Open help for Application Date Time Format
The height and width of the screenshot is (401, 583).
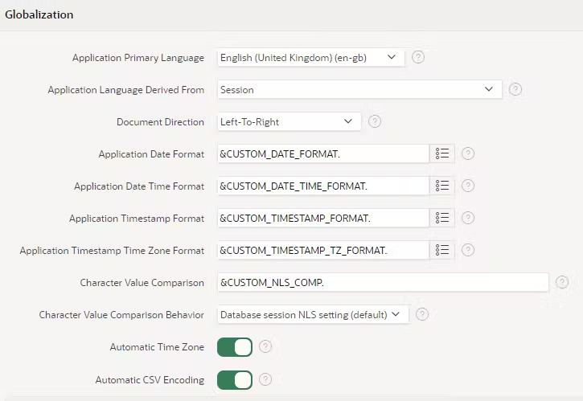[x=468, y=186]
